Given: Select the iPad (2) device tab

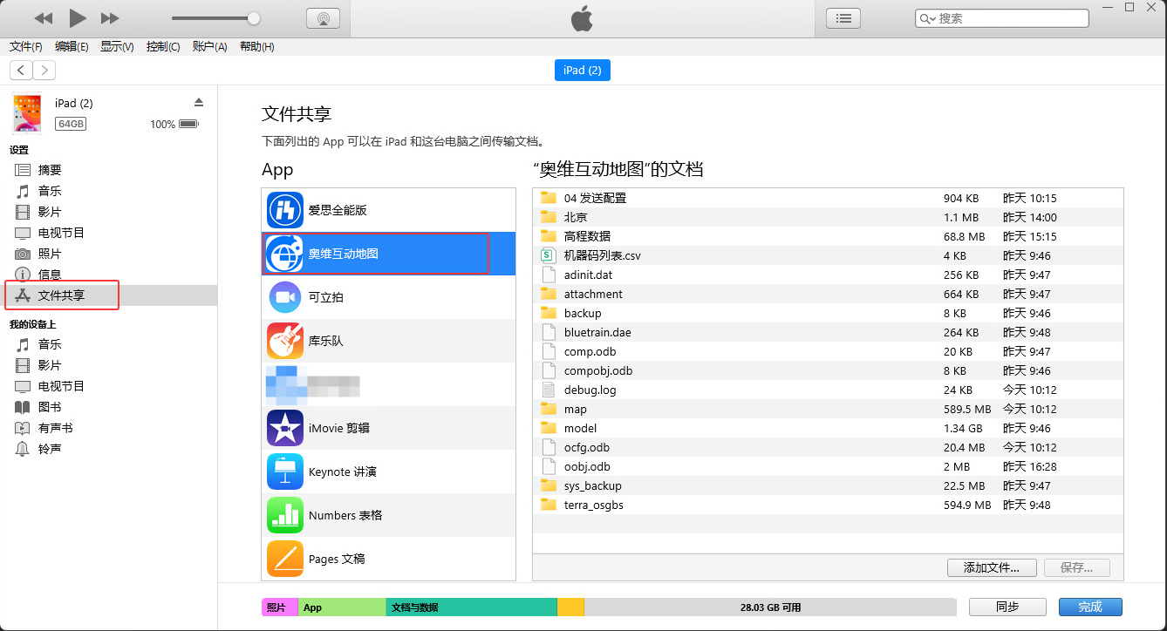Looking at the screenshot, I should point(583,71).
